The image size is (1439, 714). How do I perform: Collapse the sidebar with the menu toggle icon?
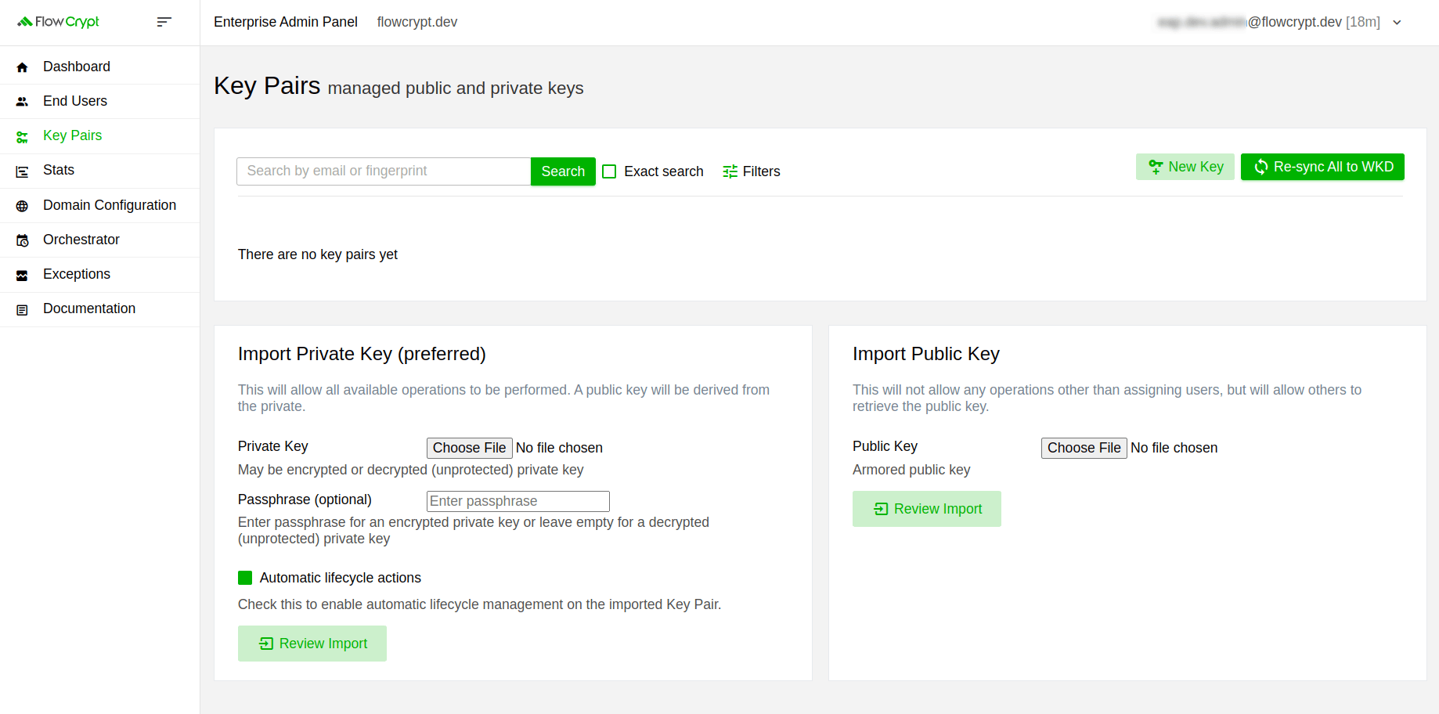164,22
